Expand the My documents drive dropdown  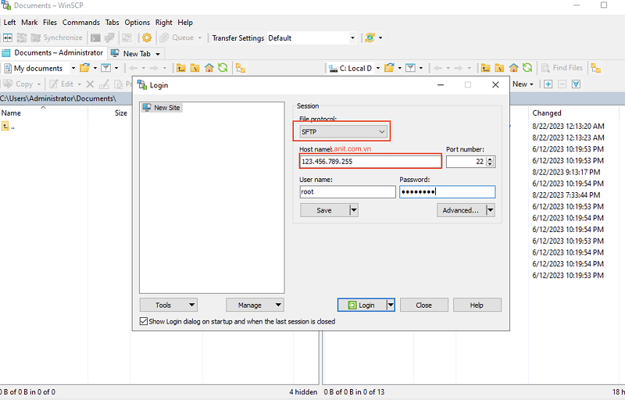[x=73, y=68]
